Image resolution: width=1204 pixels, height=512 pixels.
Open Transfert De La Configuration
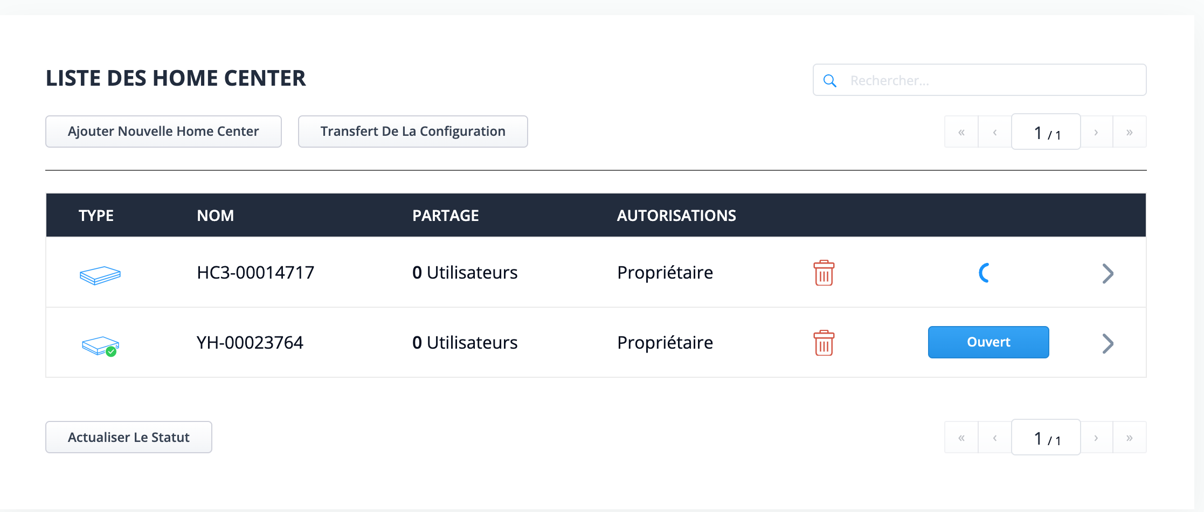click(x=413, y=132)
